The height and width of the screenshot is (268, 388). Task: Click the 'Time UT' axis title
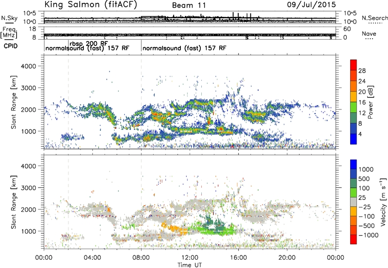(x=190, y=265)
